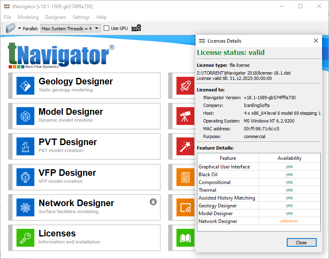
Task: Select the Black Oil feature row
Action: pos(259,174)
